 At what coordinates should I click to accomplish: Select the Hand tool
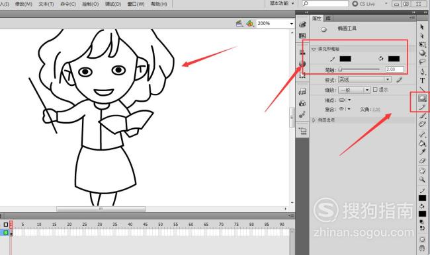(422, 170)
